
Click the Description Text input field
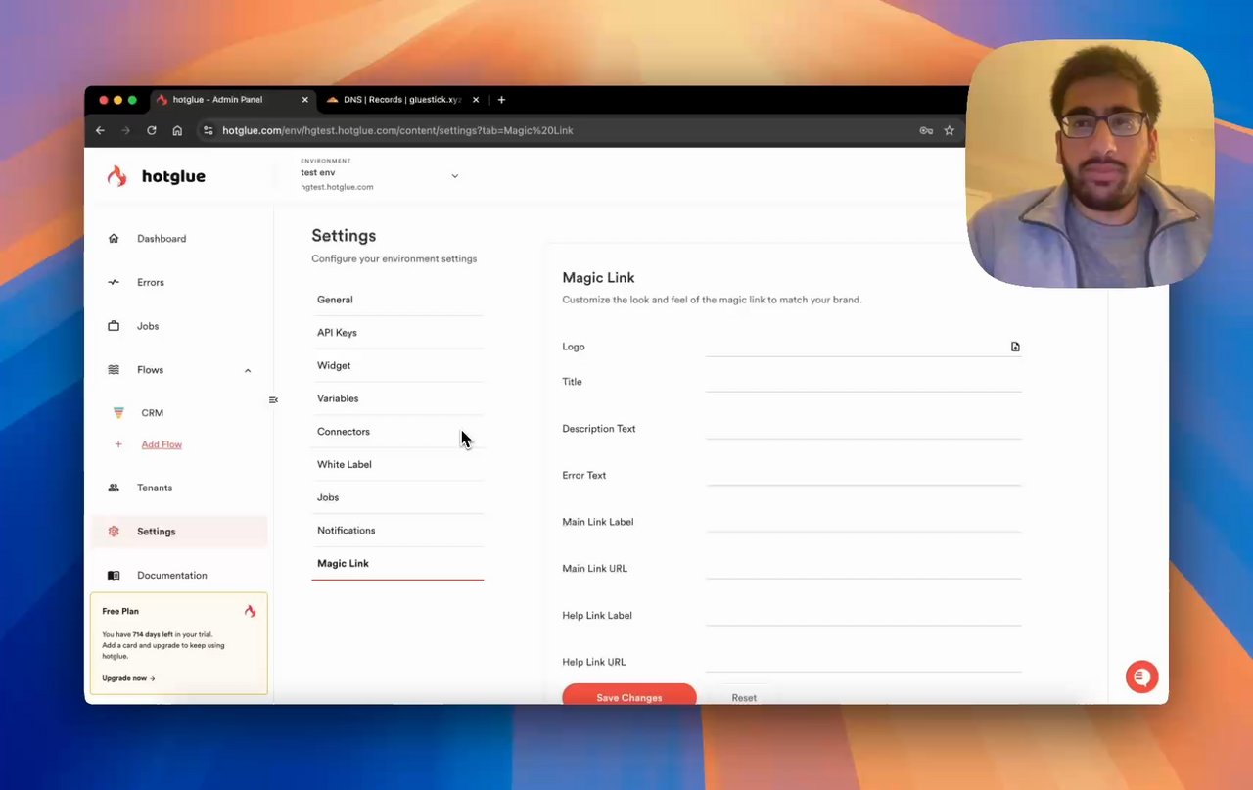coord(863,429)
